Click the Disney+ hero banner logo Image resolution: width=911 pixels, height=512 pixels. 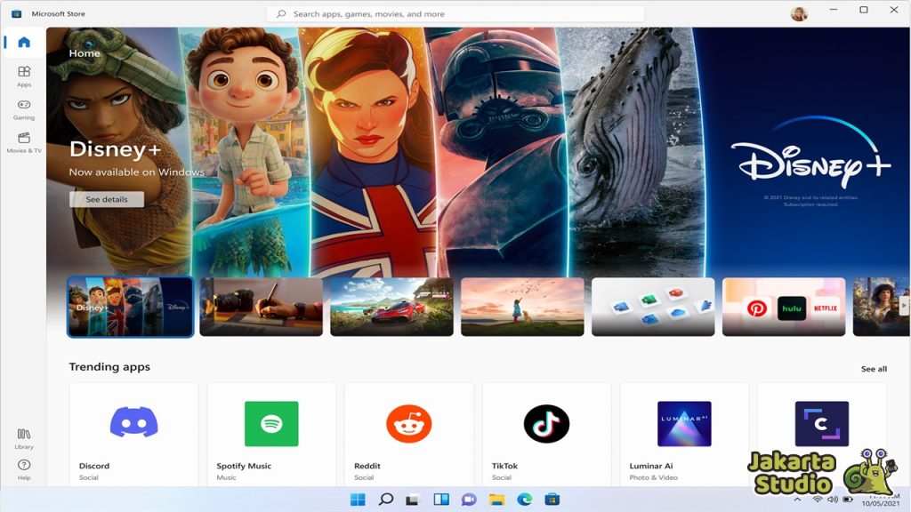point(811,153)
